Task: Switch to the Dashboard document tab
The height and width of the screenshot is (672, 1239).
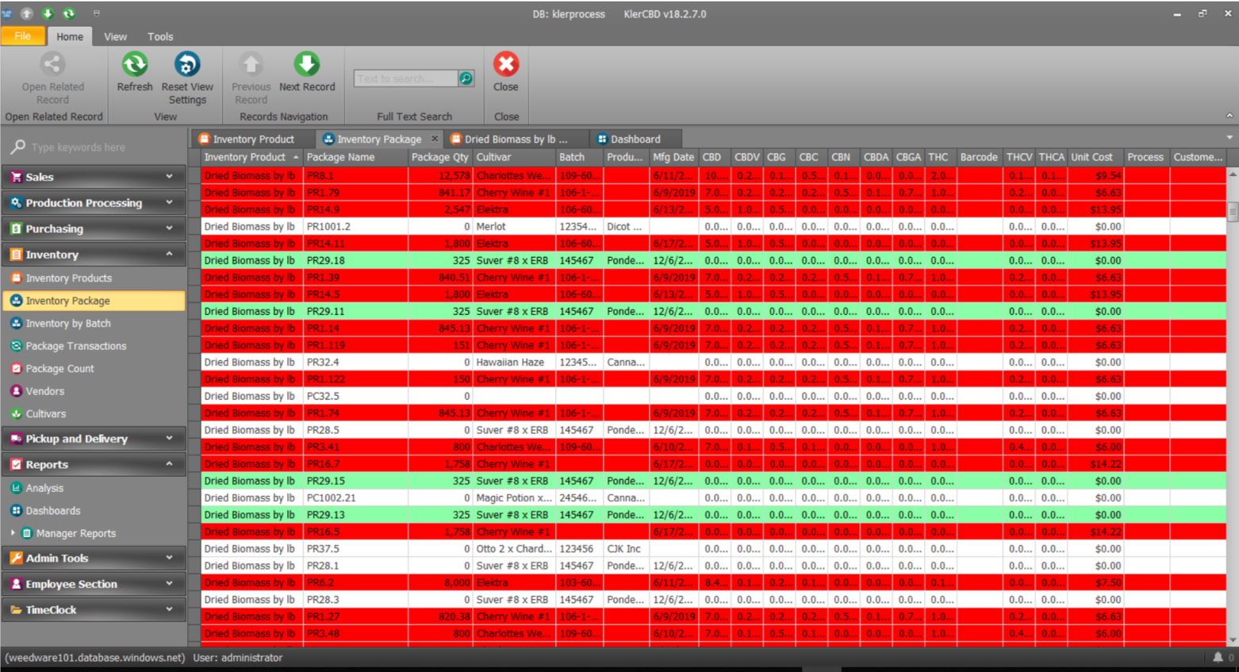Action: 635,139
